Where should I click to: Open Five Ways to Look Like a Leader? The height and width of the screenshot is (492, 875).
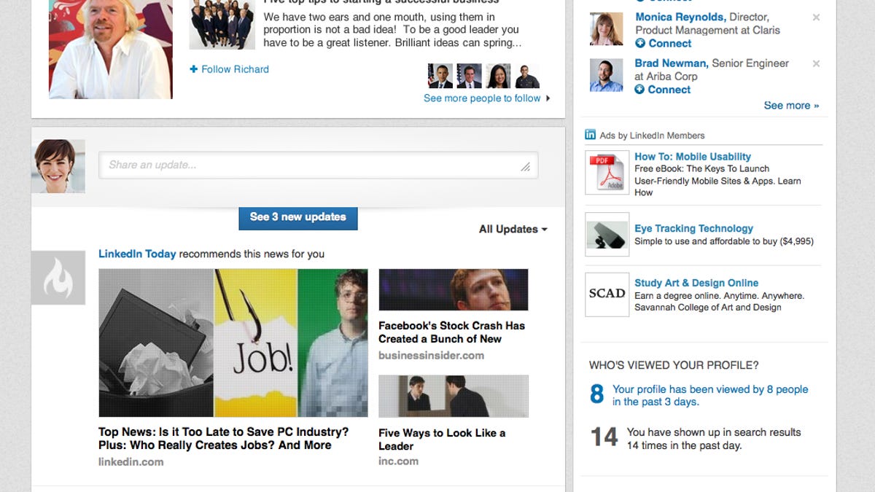click(441, 440)
